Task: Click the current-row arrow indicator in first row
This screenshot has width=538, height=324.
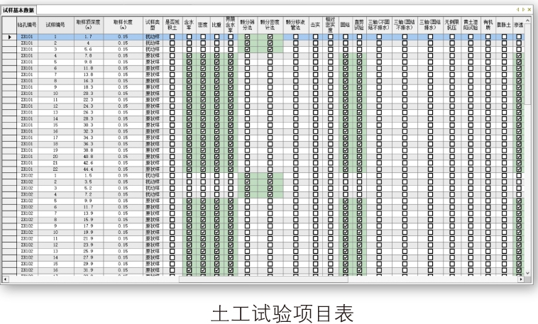Action: [x=9, y=36]
